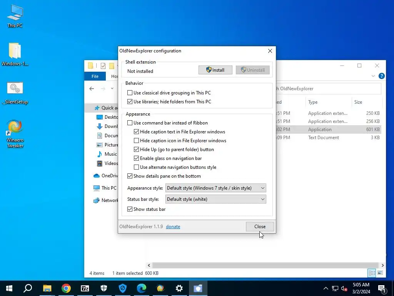Click the Uninstall button
The height and width of the screenshot is (296, 394).
(252, 70)
